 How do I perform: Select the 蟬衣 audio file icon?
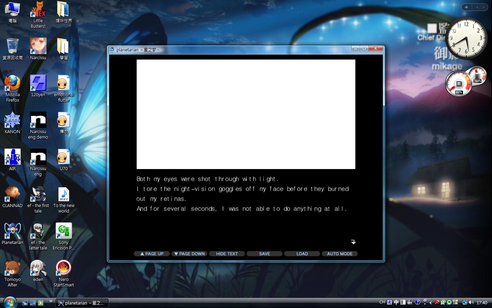click(64, 123)
